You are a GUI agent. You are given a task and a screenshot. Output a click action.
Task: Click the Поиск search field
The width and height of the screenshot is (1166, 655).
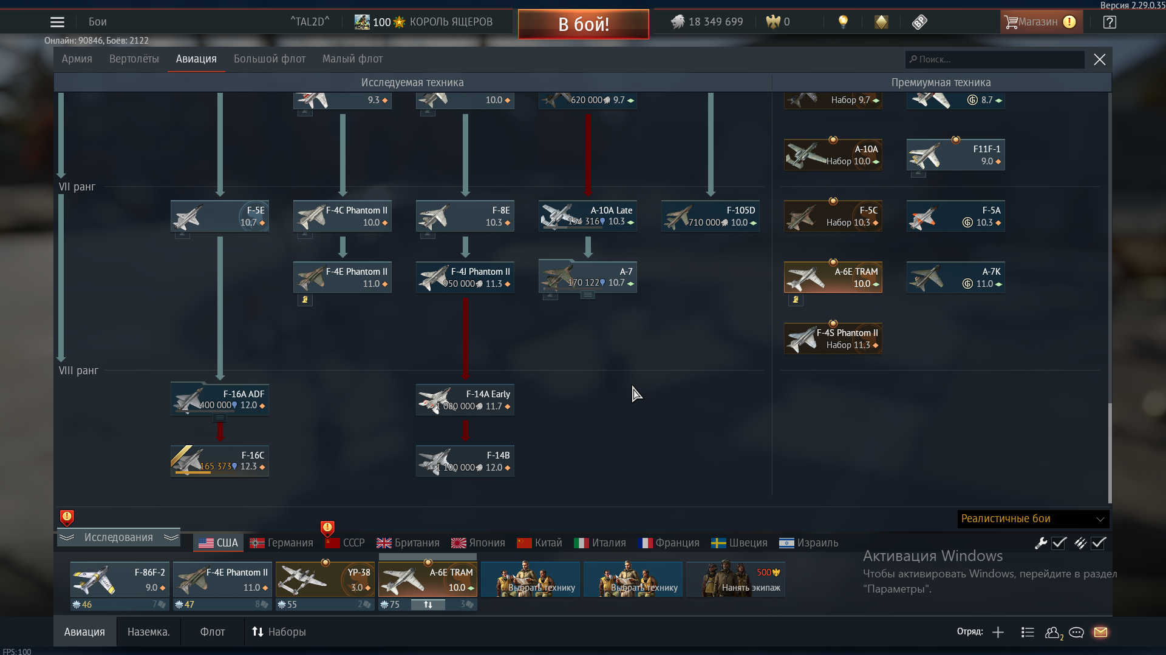[x=995, y=59]
